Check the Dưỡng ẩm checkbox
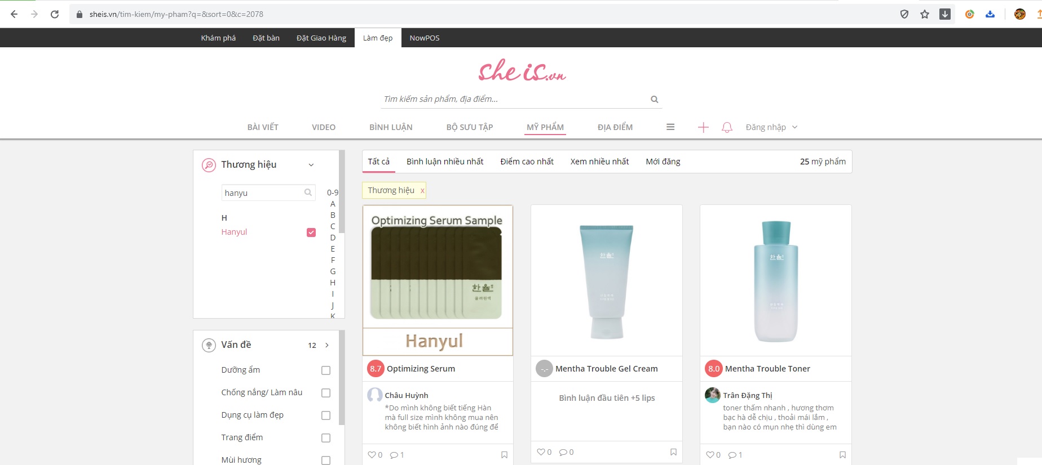Image resolution: width=1042 pixels, height=465 pixels. tap(326, 370)
